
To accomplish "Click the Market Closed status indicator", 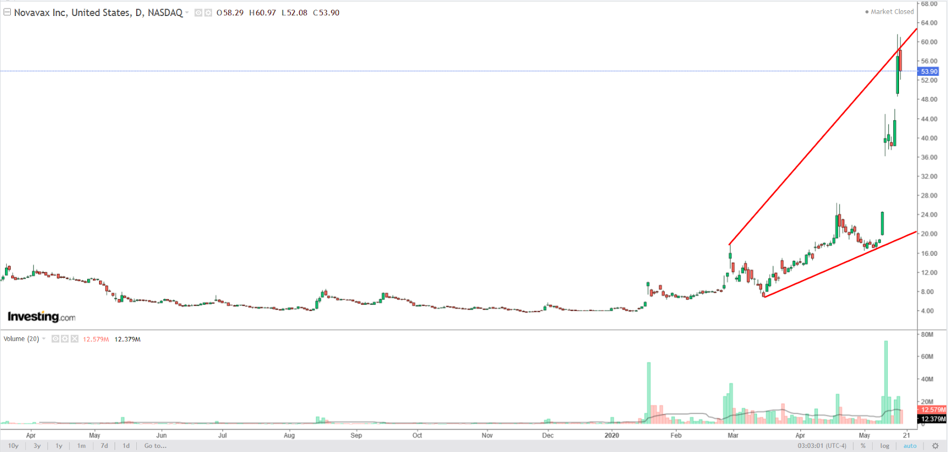I will [889, 11].
